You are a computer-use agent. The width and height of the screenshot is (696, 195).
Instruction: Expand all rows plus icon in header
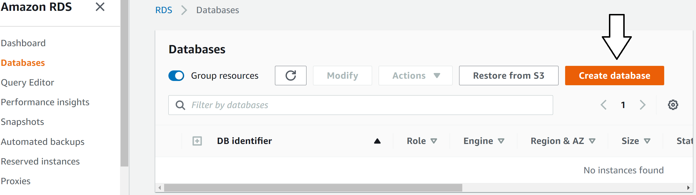[197, 141]
